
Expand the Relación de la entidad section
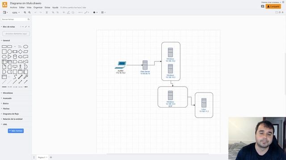13,119
